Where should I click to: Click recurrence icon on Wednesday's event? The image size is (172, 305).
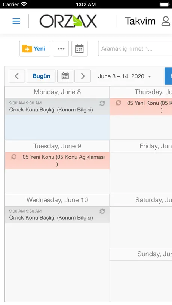coord(102,211)
